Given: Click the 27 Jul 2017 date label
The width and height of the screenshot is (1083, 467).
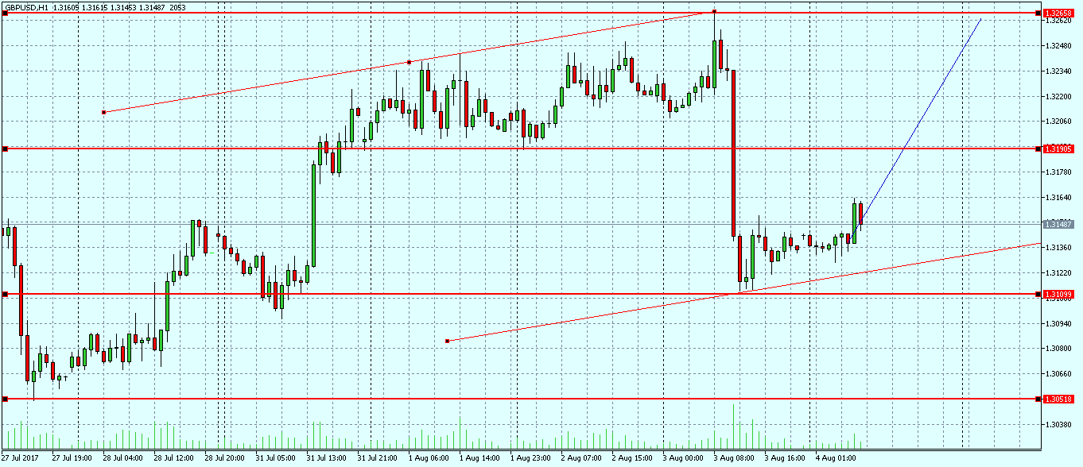Looking at the screenshot, I should [x=20, y=458].
